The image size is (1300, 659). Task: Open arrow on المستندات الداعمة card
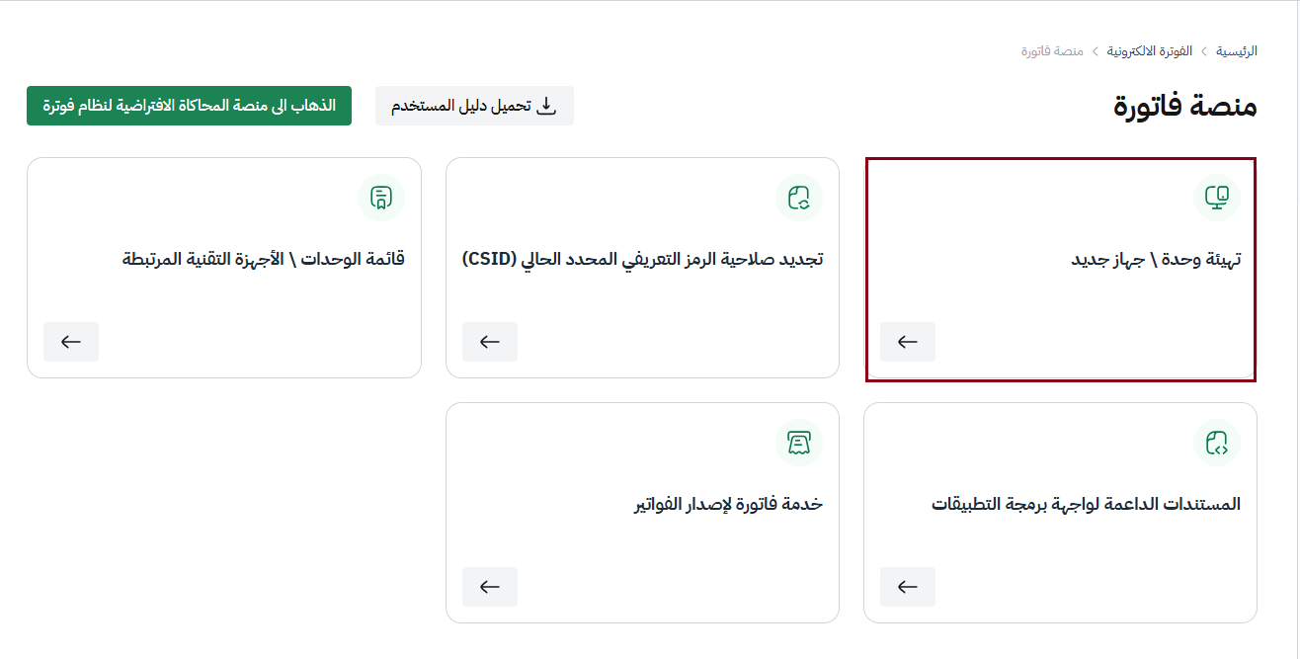(908, 587)
